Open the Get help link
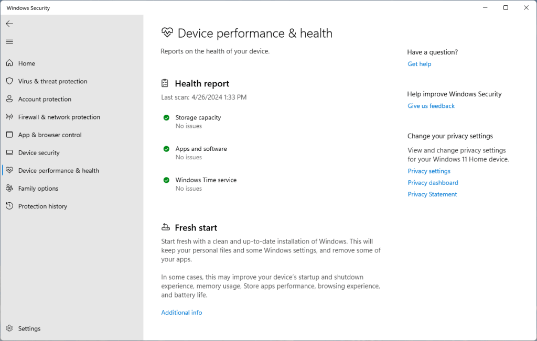This screenshot has width=537, height=341. click(x=419, y=64)
